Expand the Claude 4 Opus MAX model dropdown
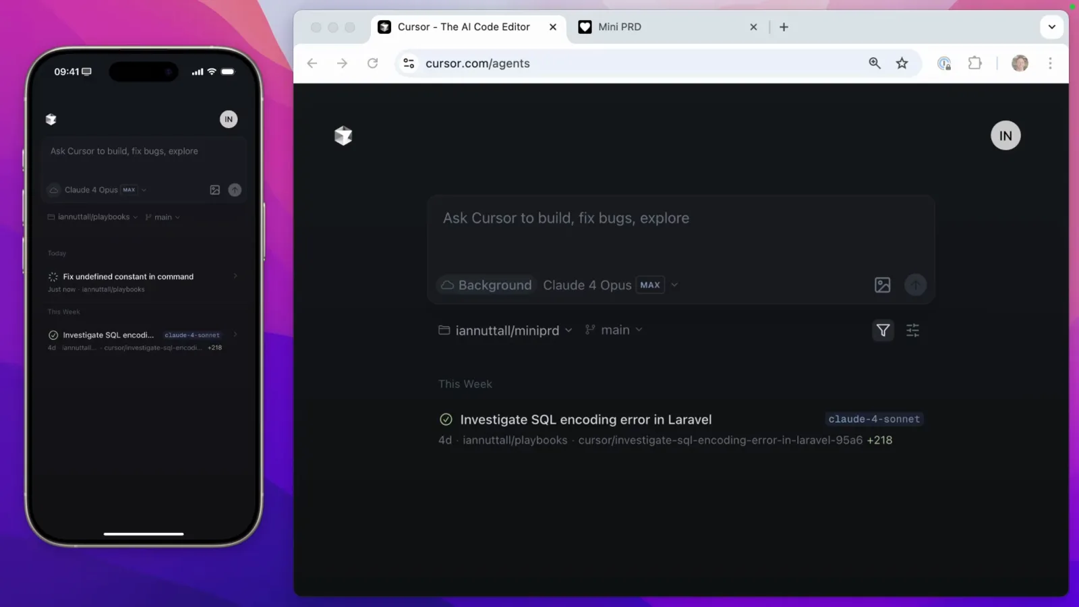This screenshot has height=607, width=1079. click(x=611, y=285)
